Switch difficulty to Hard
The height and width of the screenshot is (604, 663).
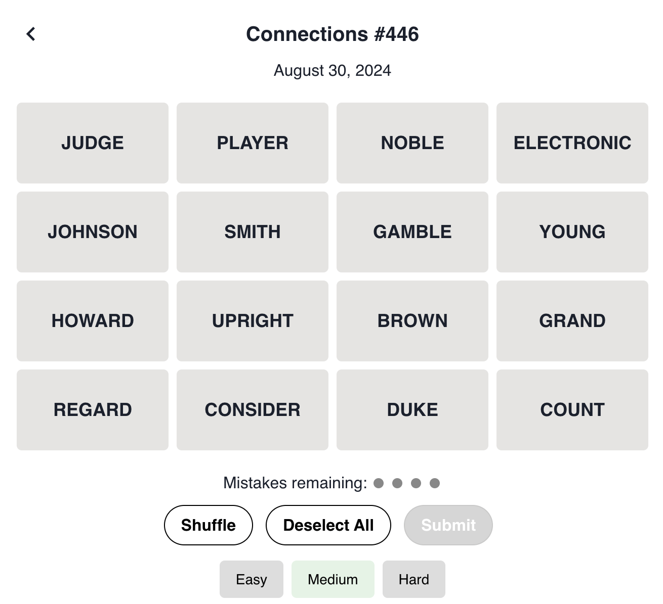click(x=413, y=579)
